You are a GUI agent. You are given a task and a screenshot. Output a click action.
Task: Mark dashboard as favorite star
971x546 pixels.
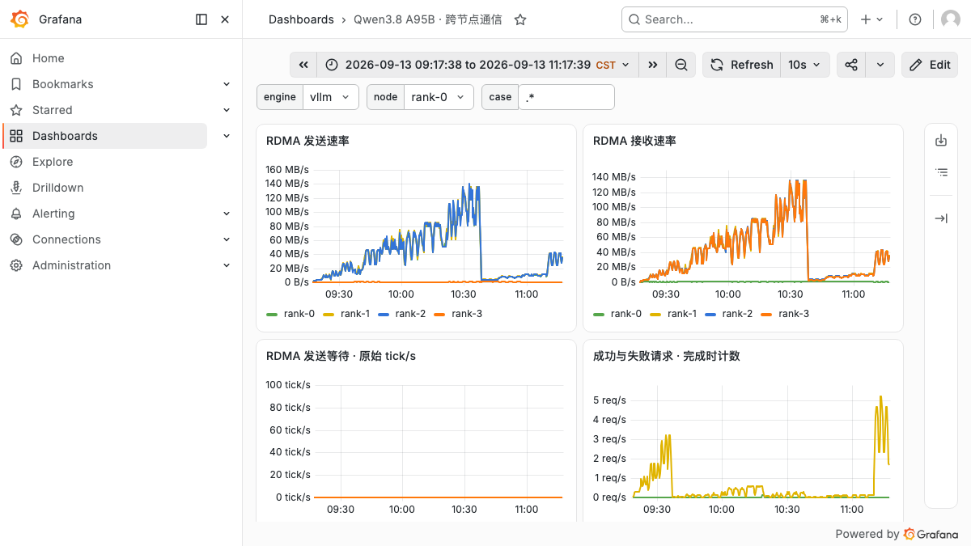pyautogui.click(x=520, y=19)
